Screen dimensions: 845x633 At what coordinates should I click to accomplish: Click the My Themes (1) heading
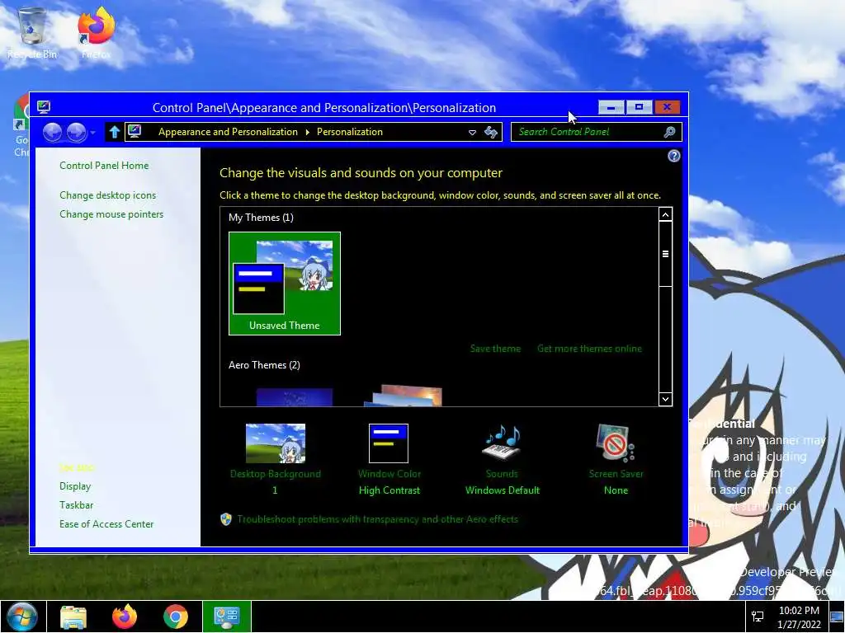pos(261,218)
